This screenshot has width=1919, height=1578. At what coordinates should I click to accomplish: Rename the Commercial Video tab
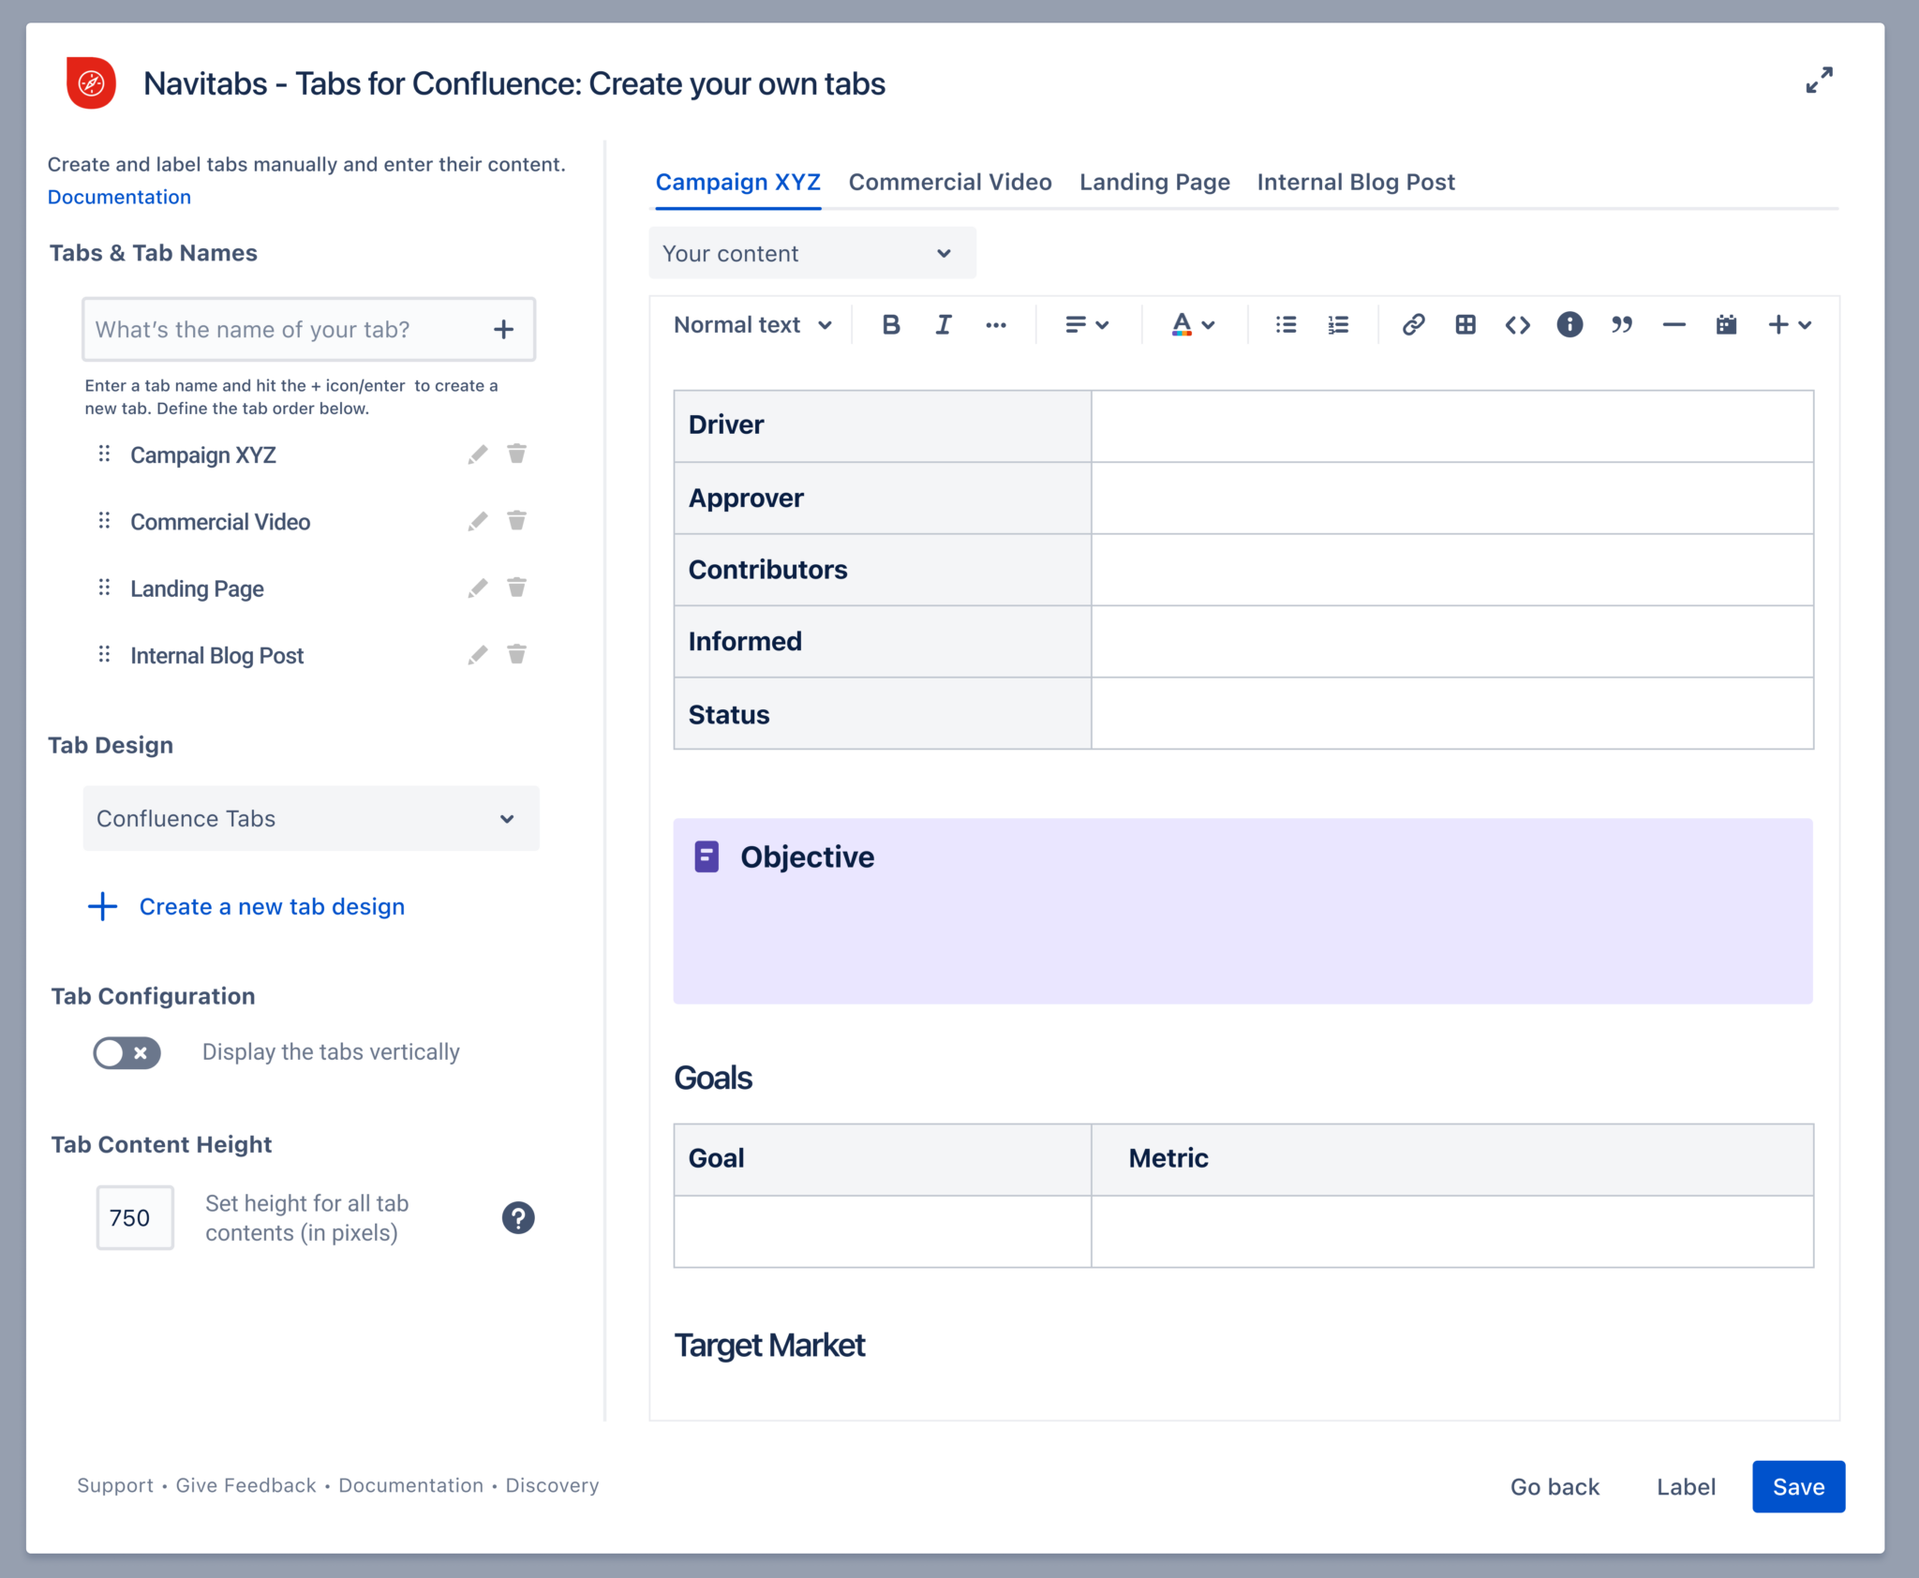(478, 521)
